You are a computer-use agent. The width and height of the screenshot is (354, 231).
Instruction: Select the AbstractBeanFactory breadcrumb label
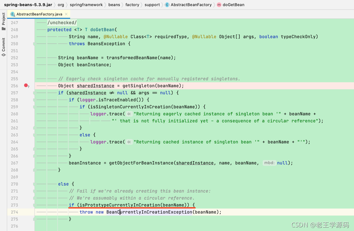pos(191,5)
